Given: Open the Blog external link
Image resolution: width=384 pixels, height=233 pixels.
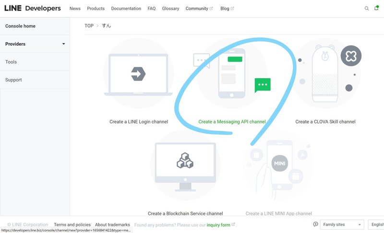Looking at the screenshot, I should click(x=227, y=9).
